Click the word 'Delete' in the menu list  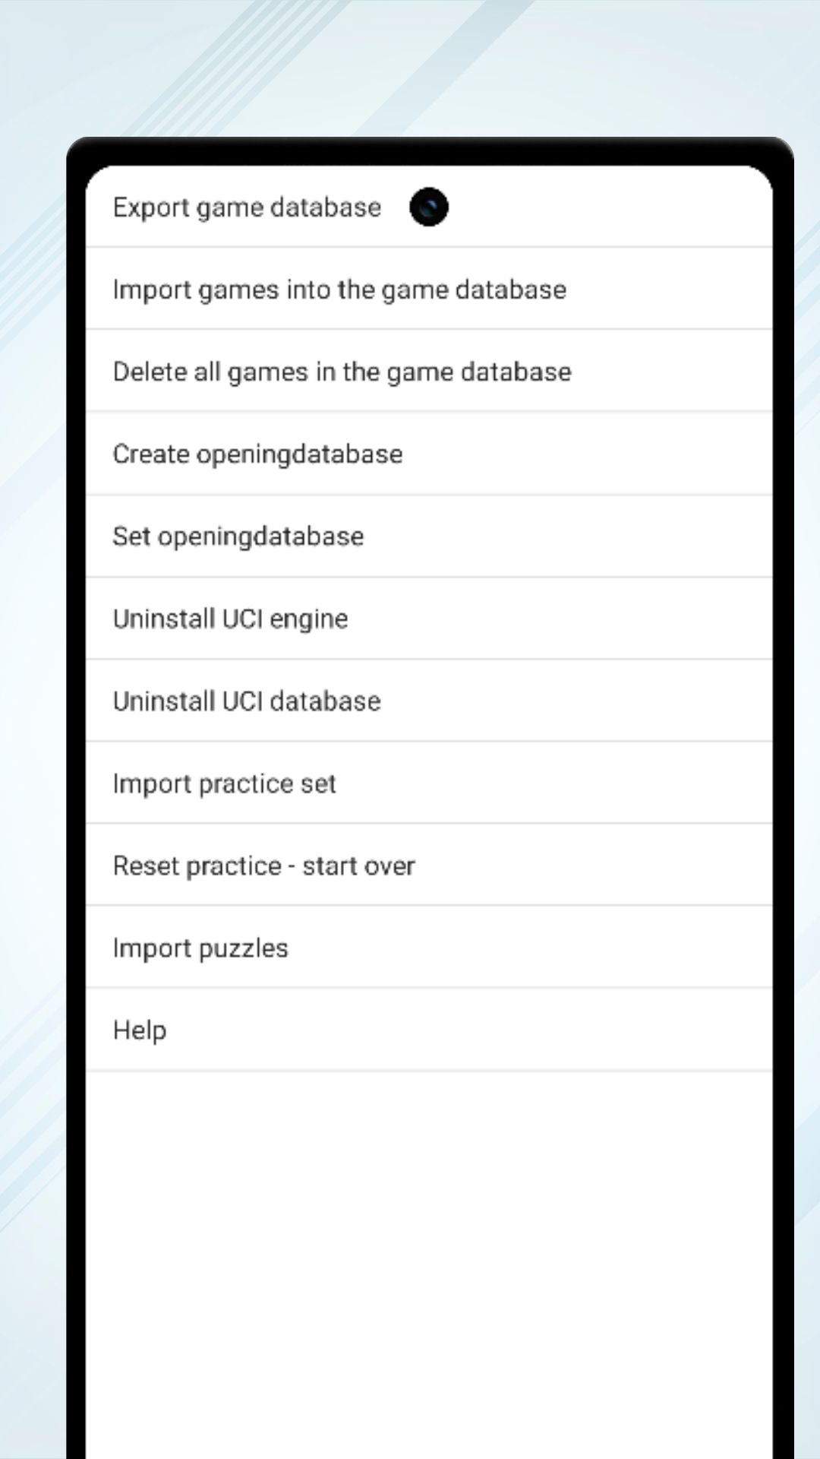coord(150,372)
